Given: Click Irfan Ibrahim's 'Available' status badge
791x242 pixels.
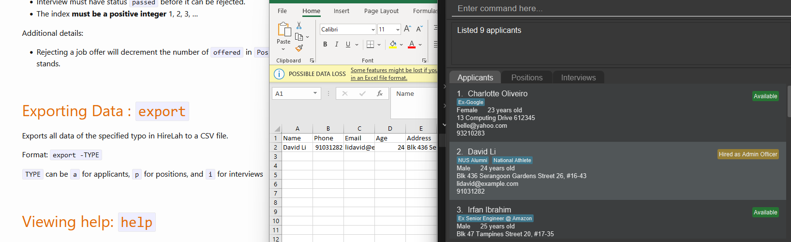Looking at the screenshot, I should (x=765, y=212).
